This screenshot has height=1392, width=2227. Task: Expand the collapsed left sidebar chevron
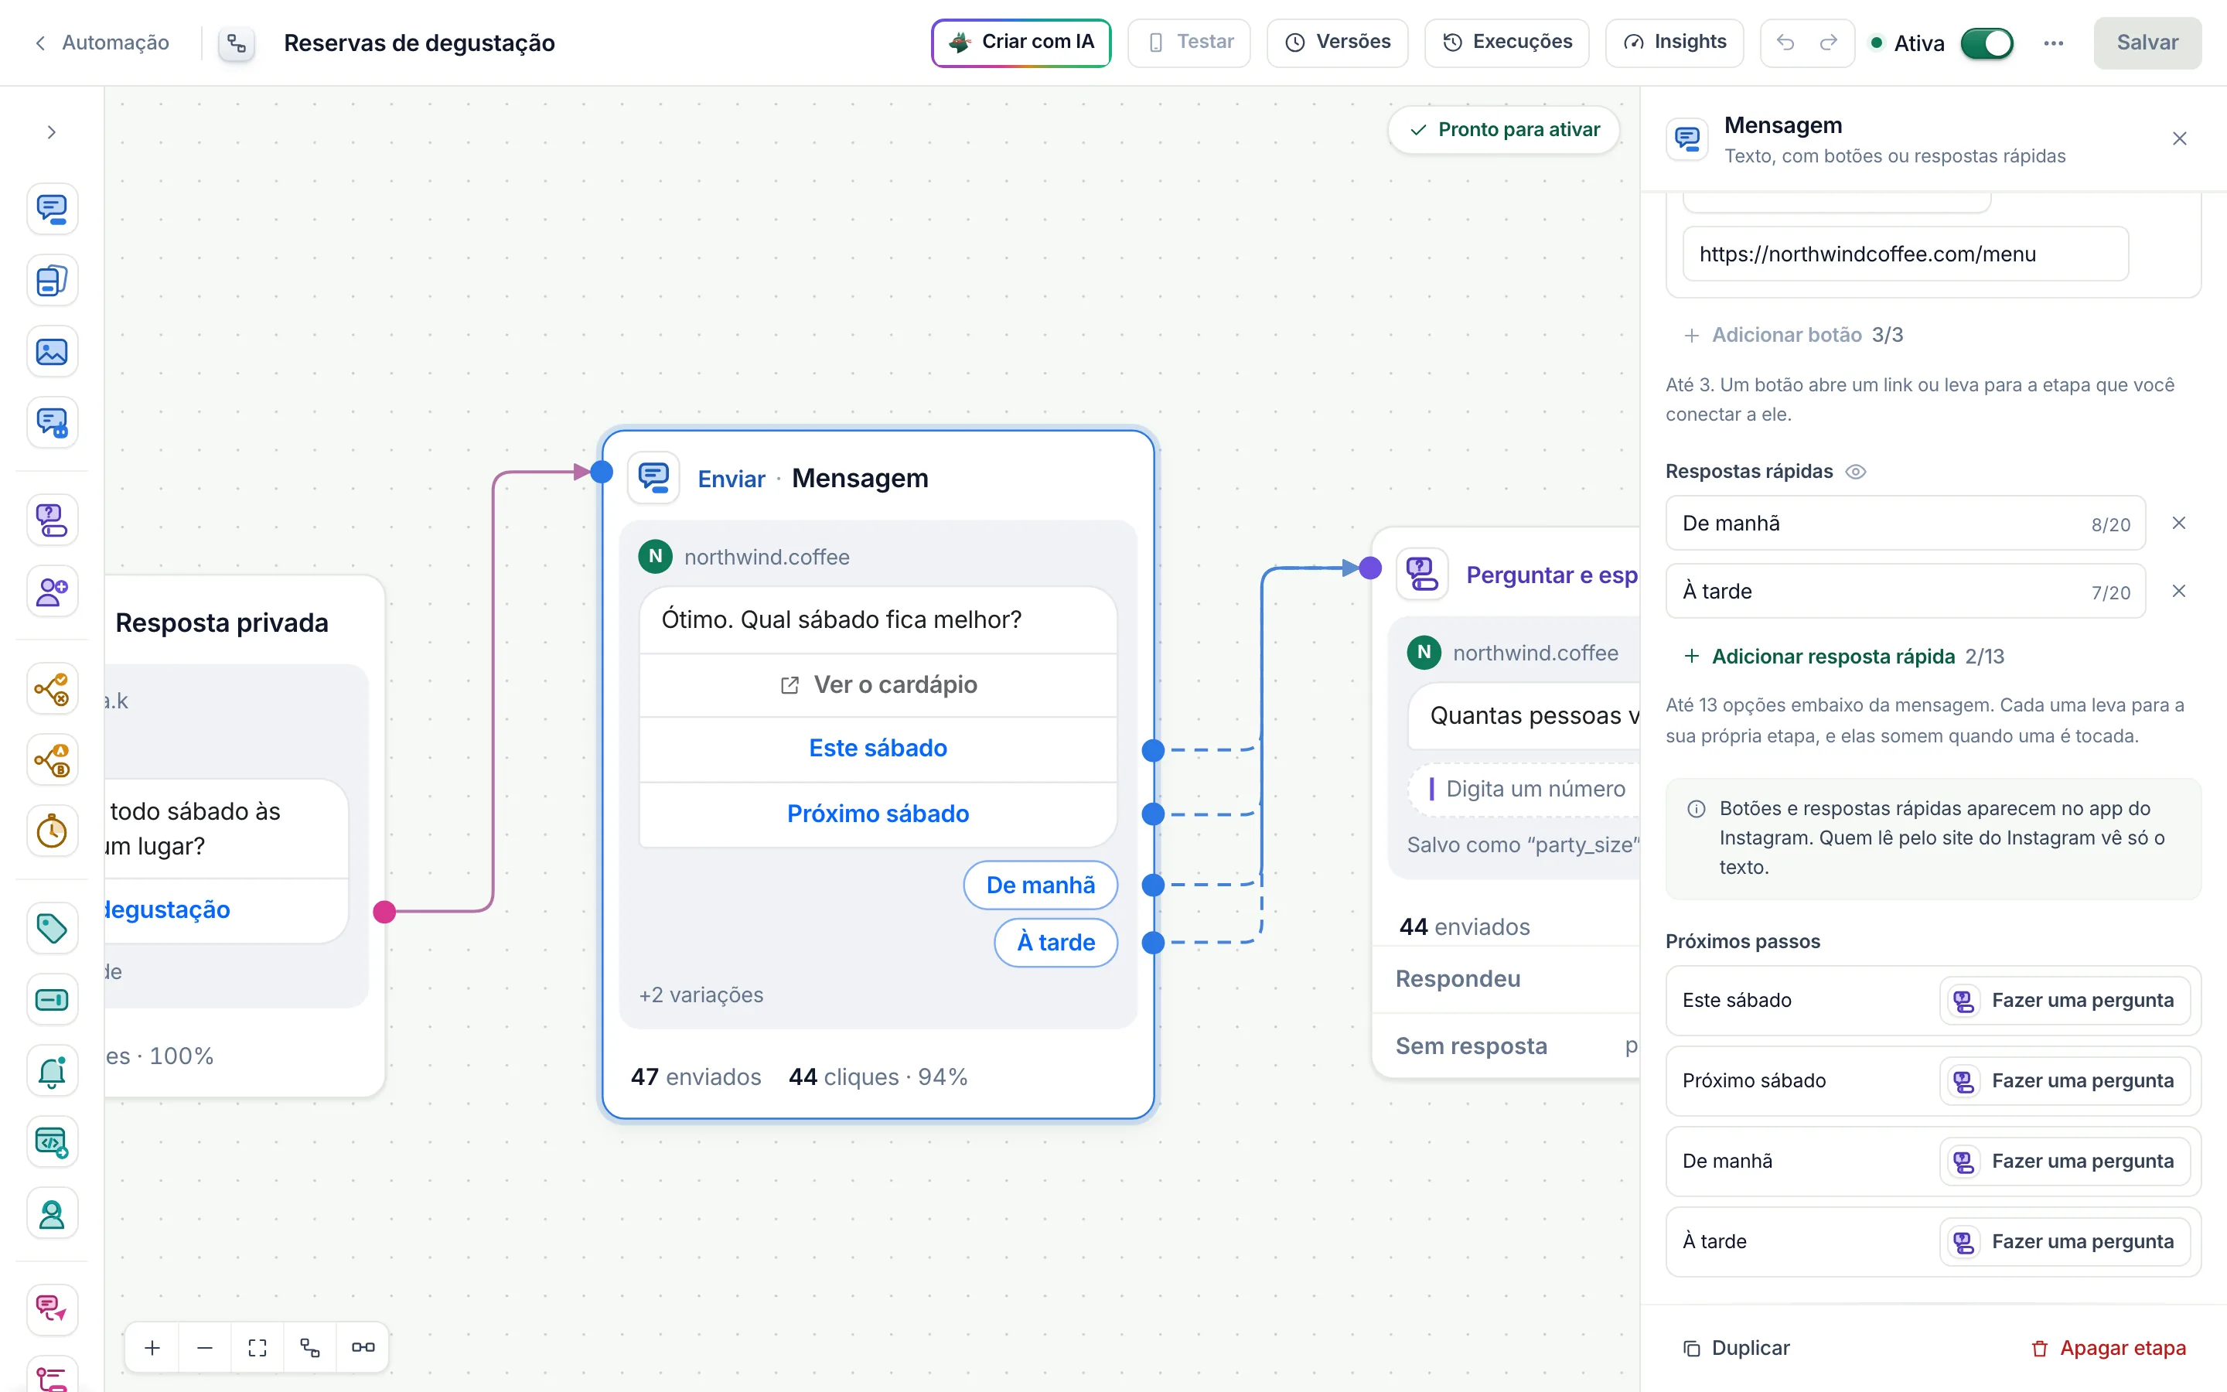click(x=52, y=132)
